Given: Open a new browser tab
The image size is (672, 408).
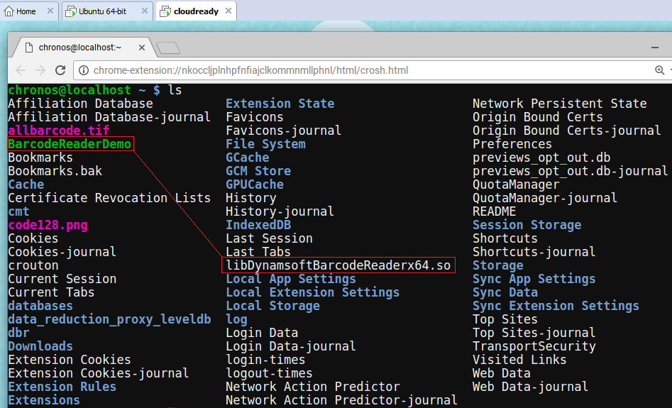Looking at the screenshot, I should (168, 48).
